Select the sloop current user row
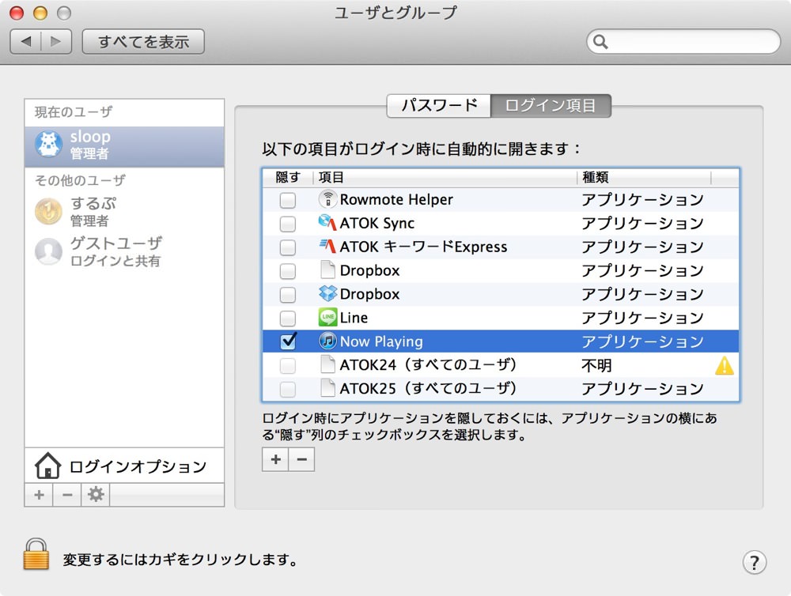This screenshot has width=791, height=596. tap(124, 146)
